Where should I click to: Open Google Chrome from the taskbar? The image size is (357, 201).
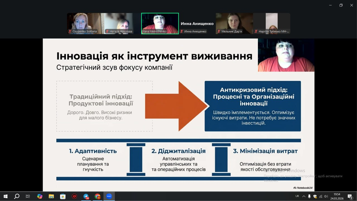(97, 196)
